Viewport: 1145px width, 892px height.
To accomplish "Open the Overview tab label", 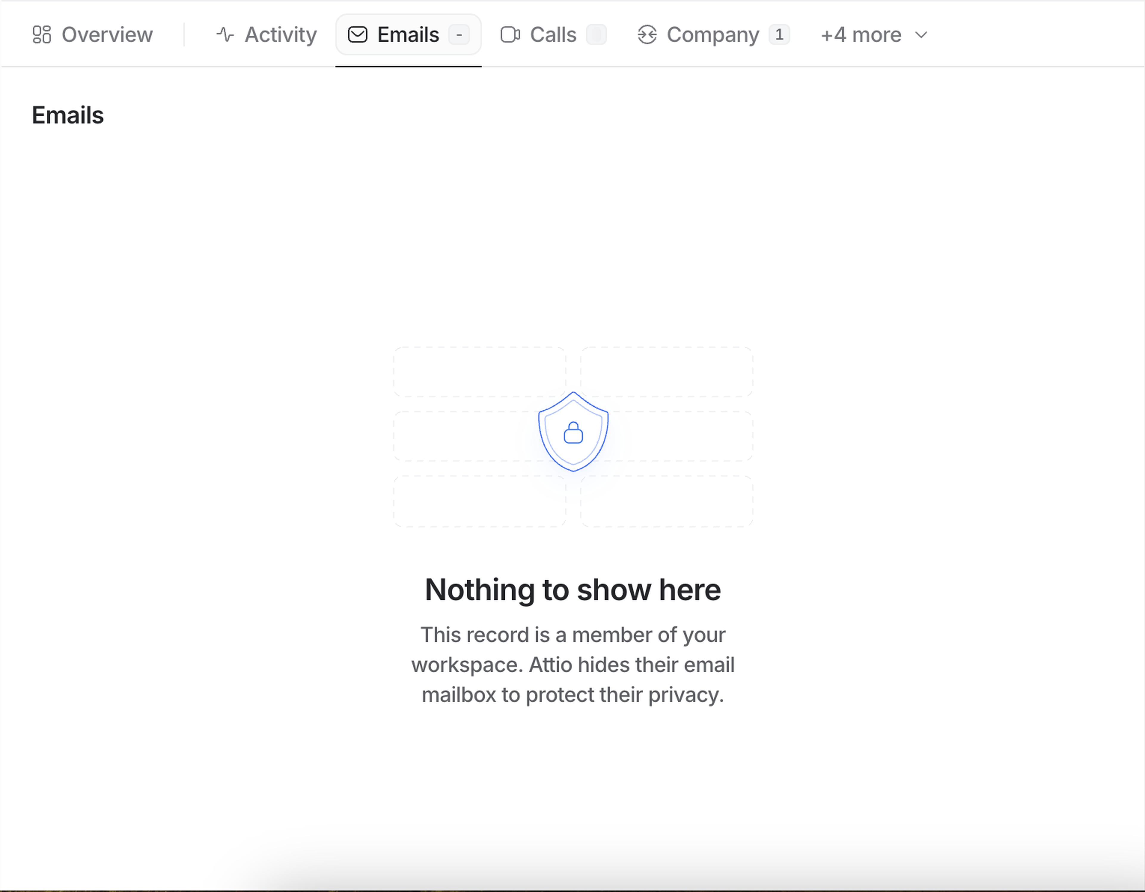I will tap(107, 35).
